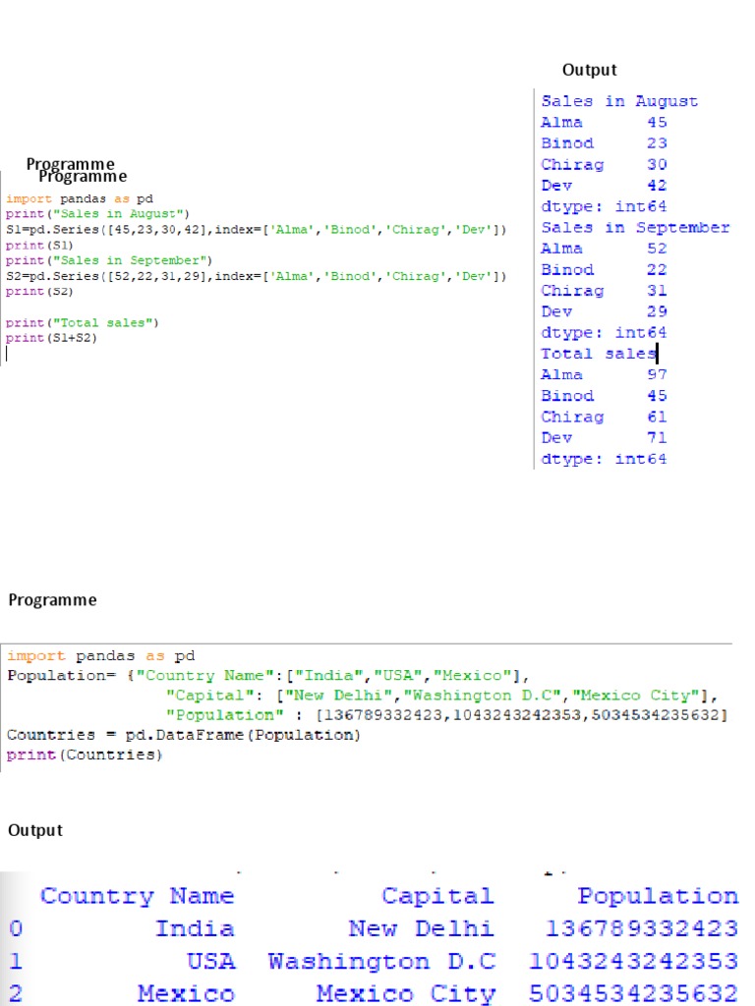
Task: Click the output row "Dev 42"
Action: click(605, 186)
